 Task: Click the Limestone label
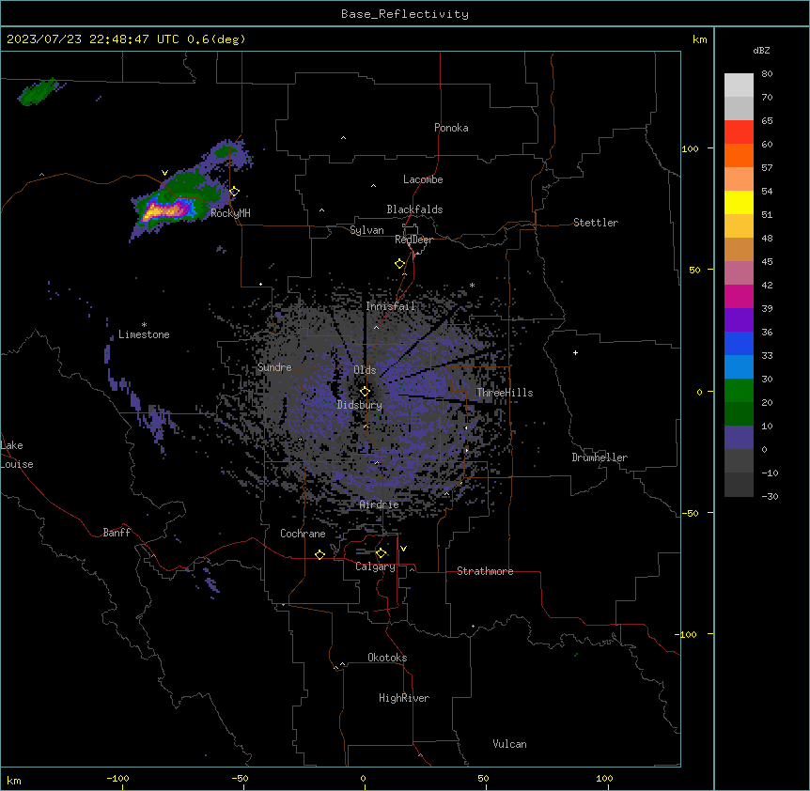pos(144,334)
